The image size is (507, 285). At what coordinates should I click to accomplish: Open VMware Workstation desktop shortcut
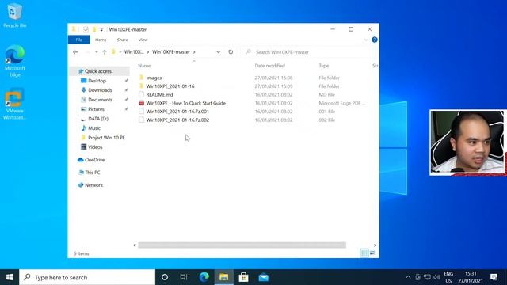pos(14,104)
